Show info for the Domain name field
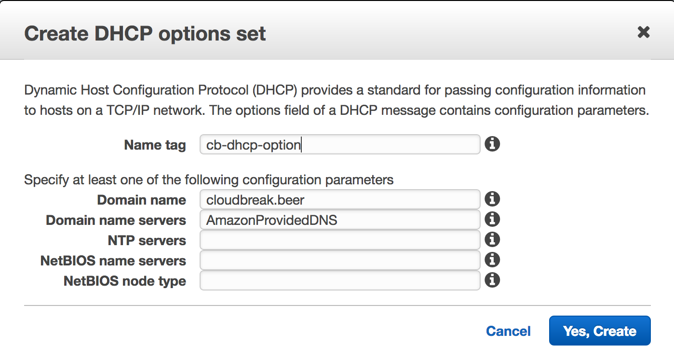The width and height of the screenshot is (674, 360). coord(492,199)
